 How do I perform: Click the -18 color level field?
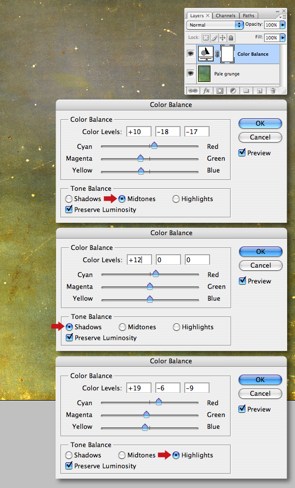[x=168, y=131]
